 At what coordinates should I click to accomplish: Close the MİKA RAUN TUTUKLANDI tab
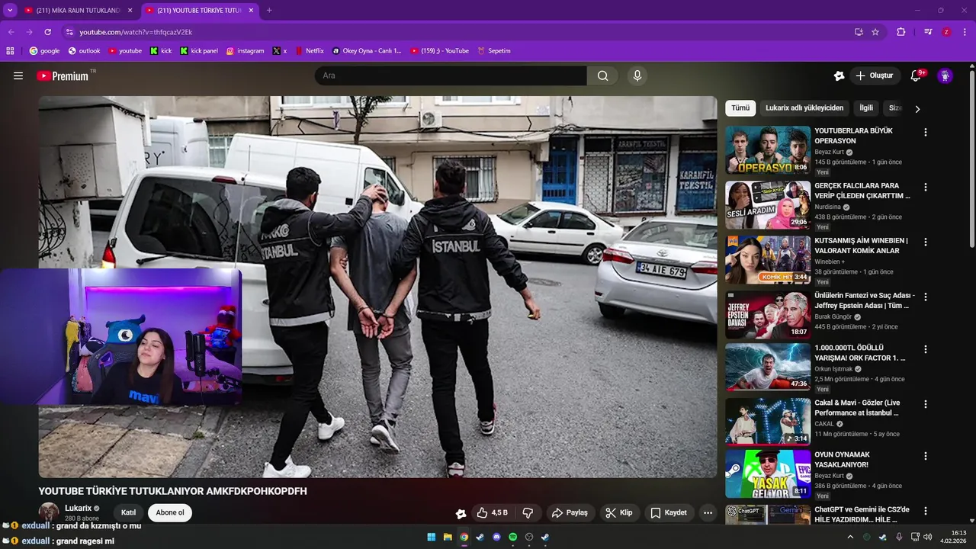130,10
